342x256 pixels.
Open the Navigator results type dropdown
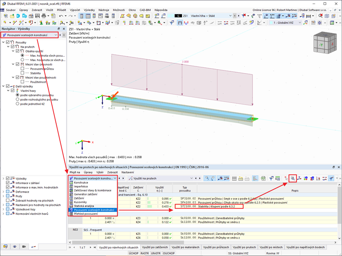click(x=56, y=35)
